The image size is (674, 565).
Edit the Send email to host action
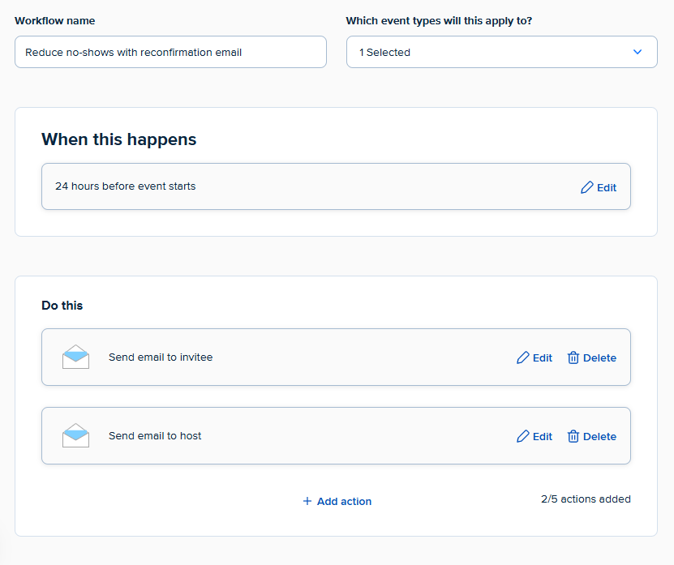click(534, 436)
